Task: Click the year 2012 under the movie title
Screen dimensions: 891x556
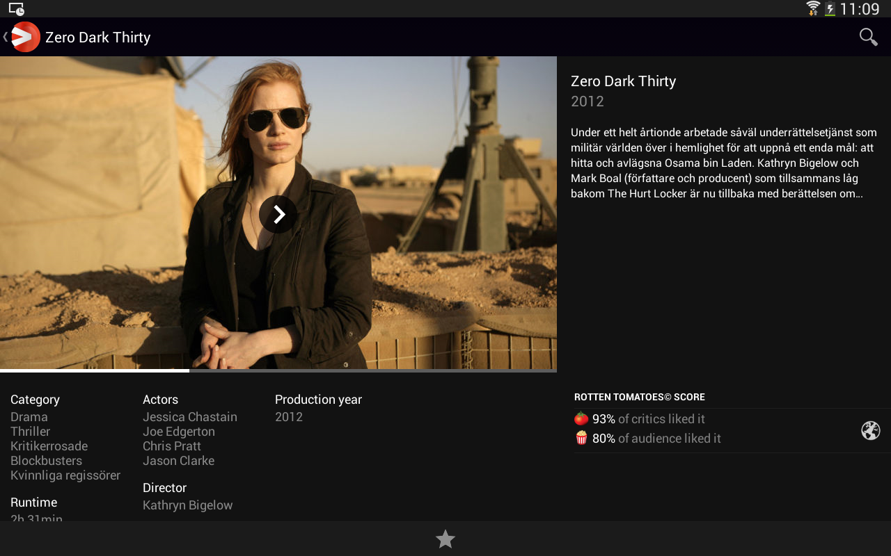Action: click(588, 101)
